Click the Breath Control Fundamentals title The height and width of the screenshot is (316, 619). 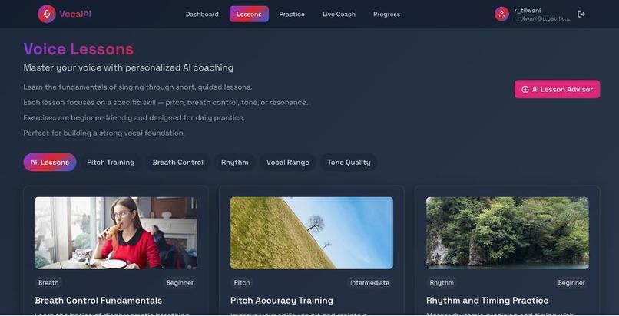tap(98, 301)
